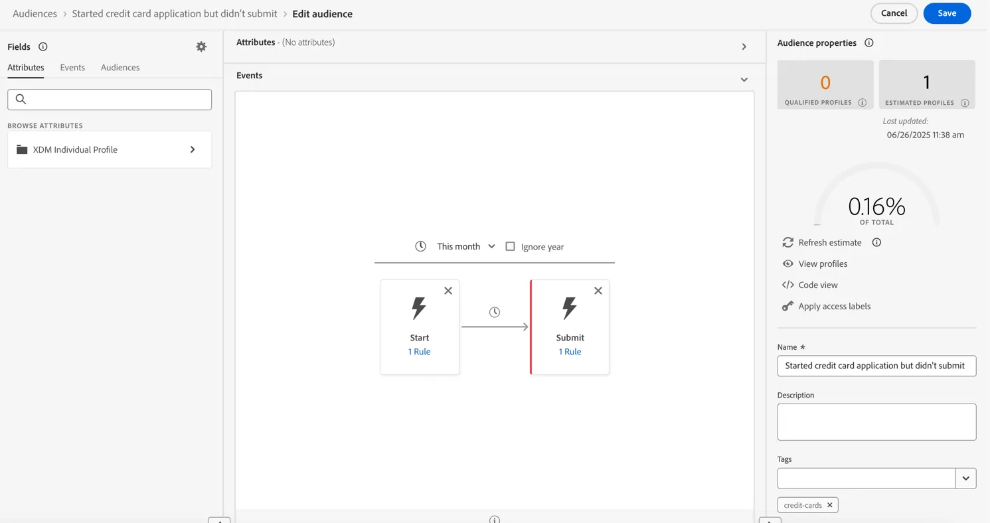
Task: Open the Tags dropdown arrow
Action: 965,479
